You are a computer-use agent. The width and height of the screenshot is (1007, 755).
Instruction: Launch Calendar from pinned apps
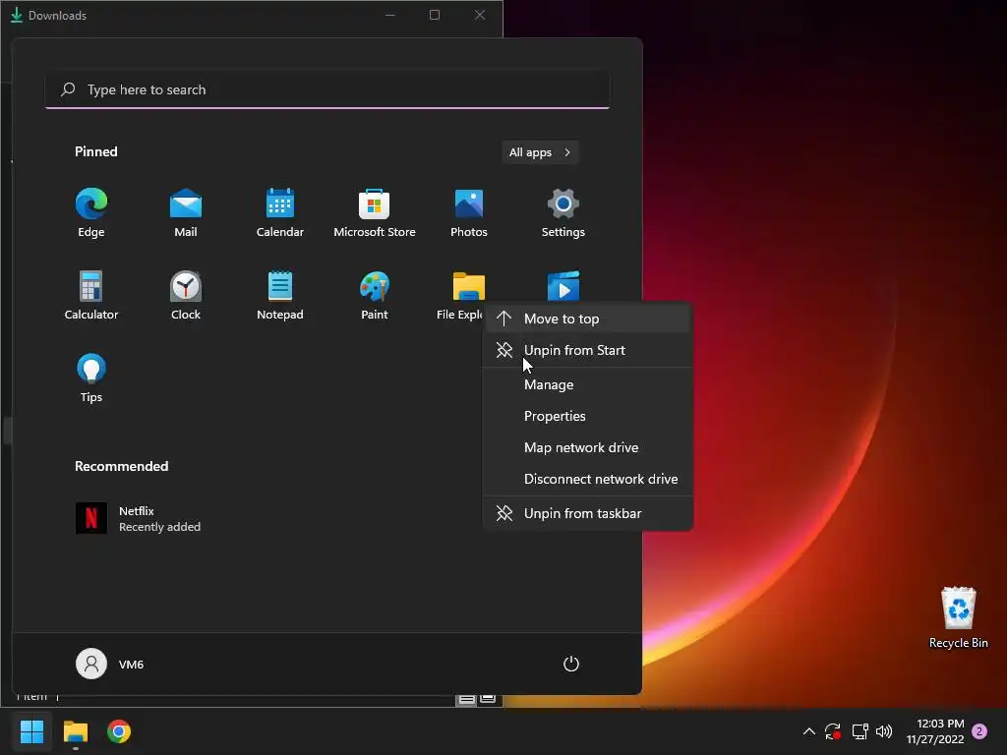pos(280,212)
